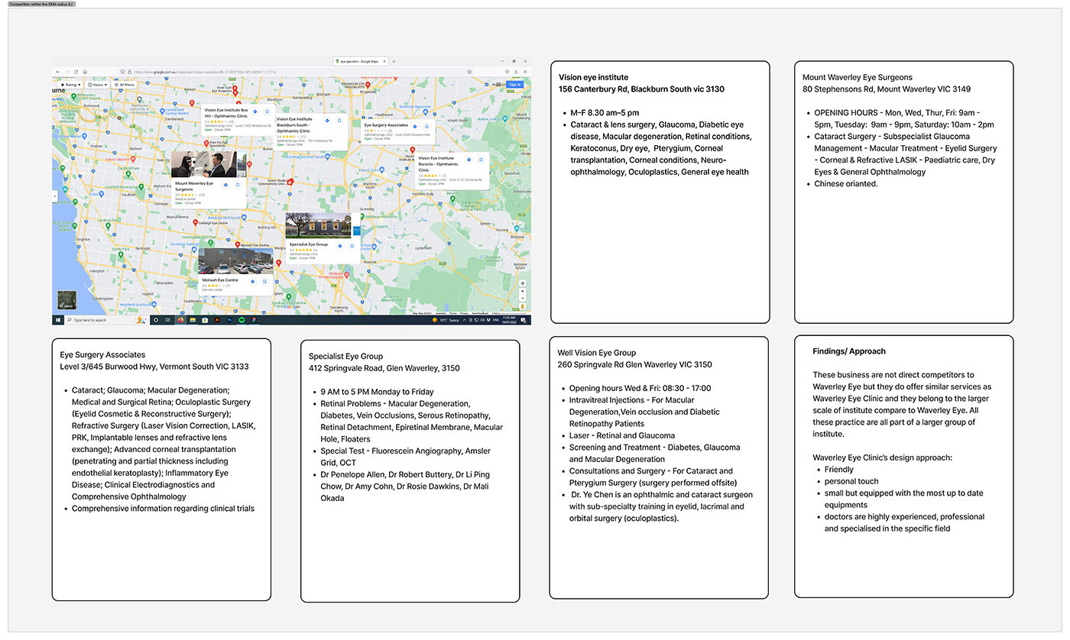This screenshot has width=1070, height=640.
Task: Click the Sign in button
Action: tap(515, 85)
